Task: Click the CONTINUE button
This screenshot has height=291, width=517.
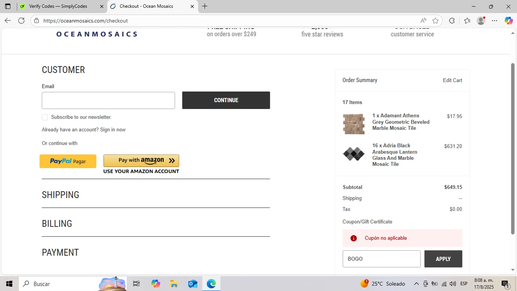Action: coord(226,100)
